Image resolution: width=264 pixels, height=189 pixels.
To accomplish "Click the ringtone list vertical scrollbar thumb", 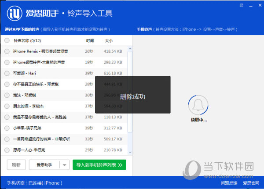I will pyautogui.click(x=130, y=92).
